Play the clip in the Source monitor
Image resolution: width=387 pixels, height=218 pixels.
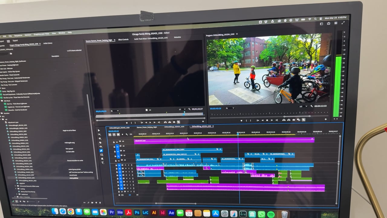point(151,123)
